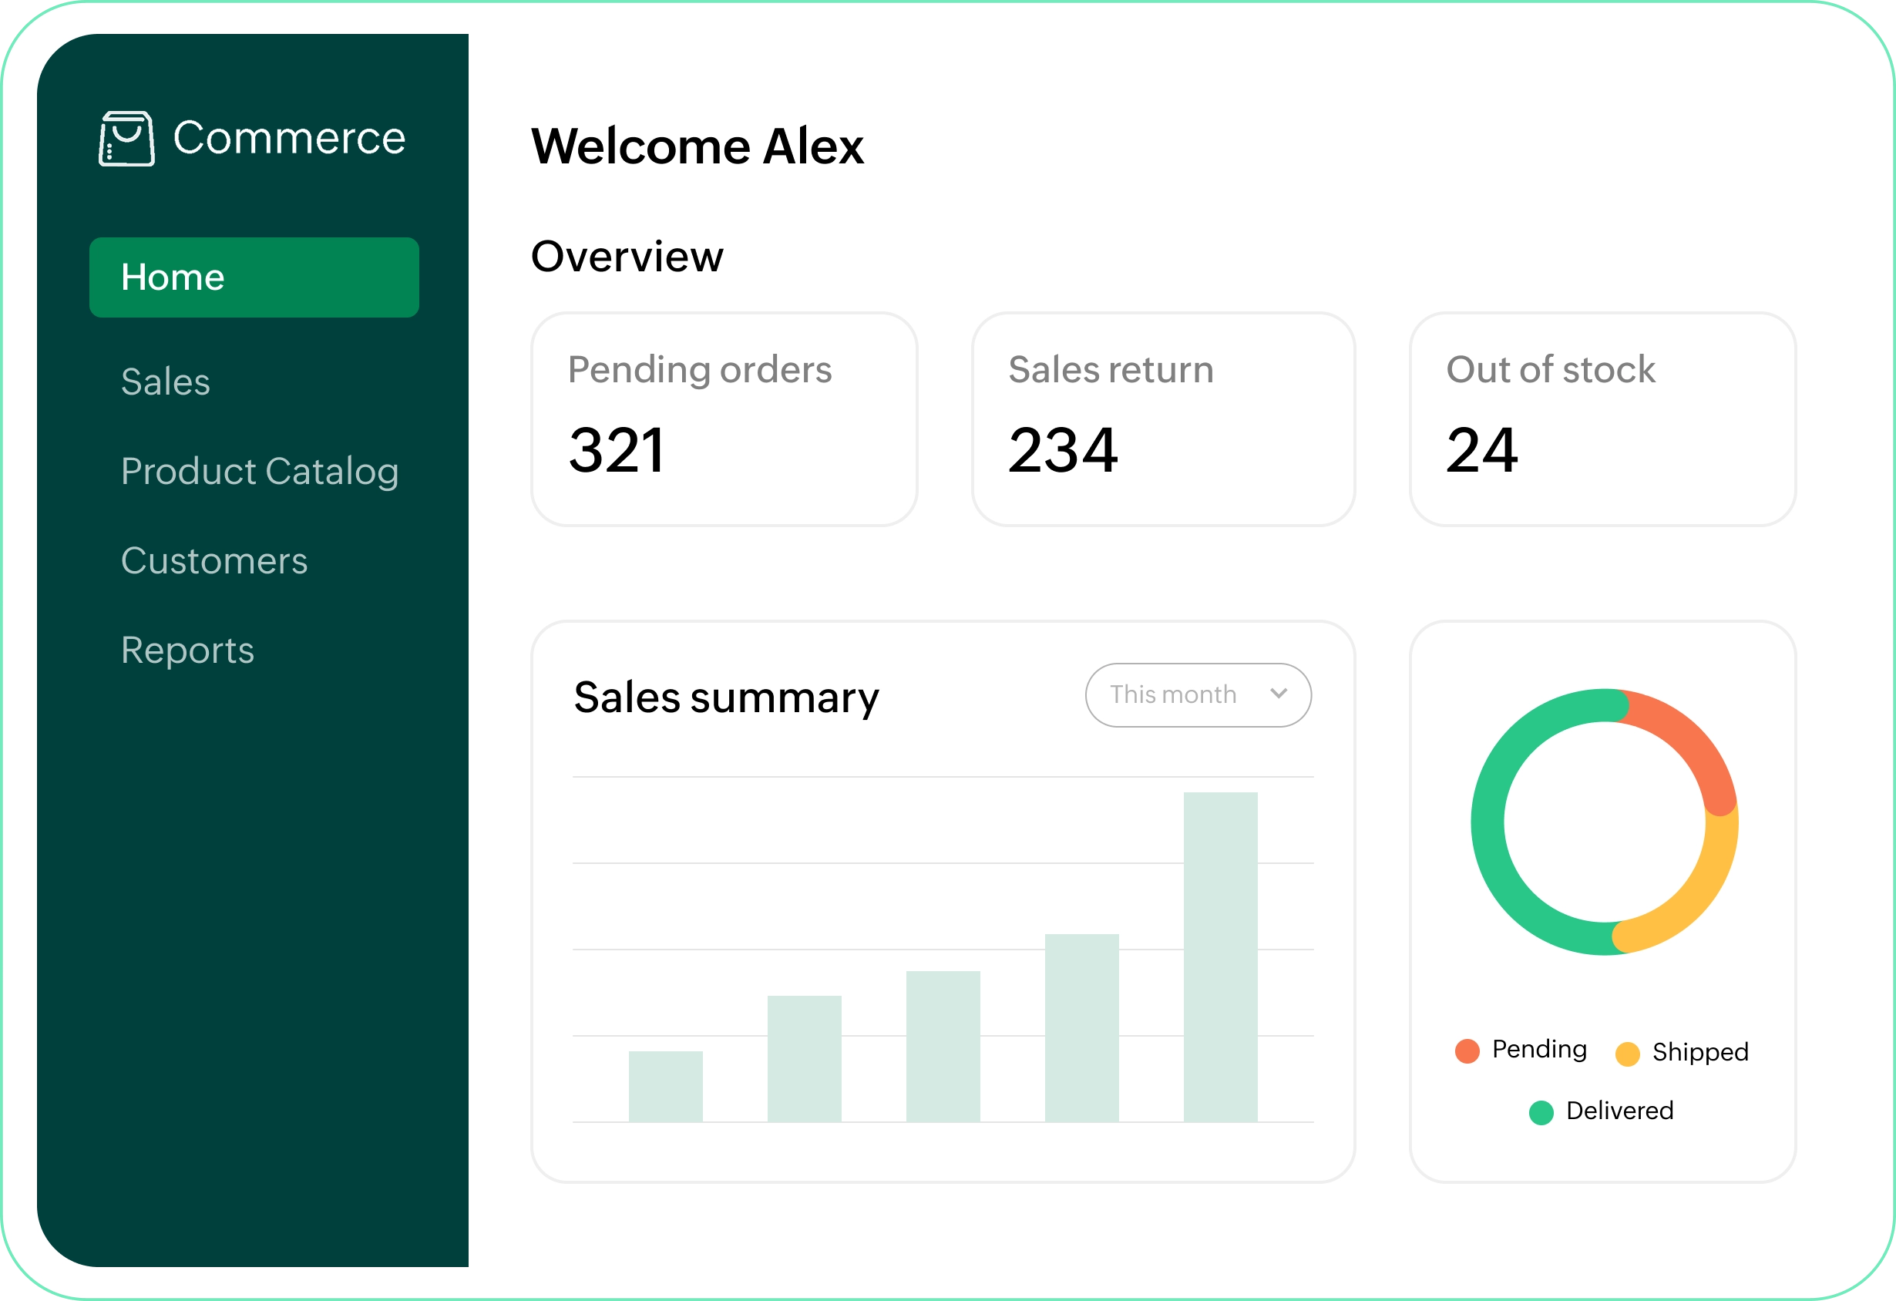Image resolution: width=1896 pixels, height=1301 pixels.
Task: Click the orange Pending donut segment
Action: pos(1692,741)
